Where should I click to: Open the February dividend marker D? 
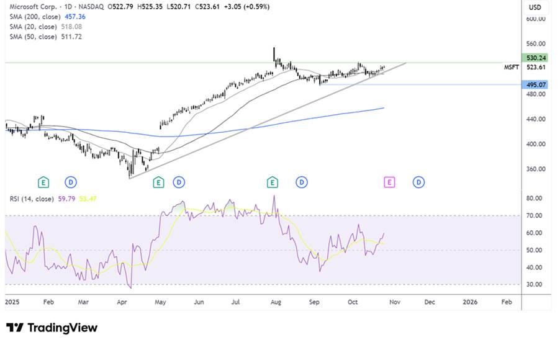71,182
